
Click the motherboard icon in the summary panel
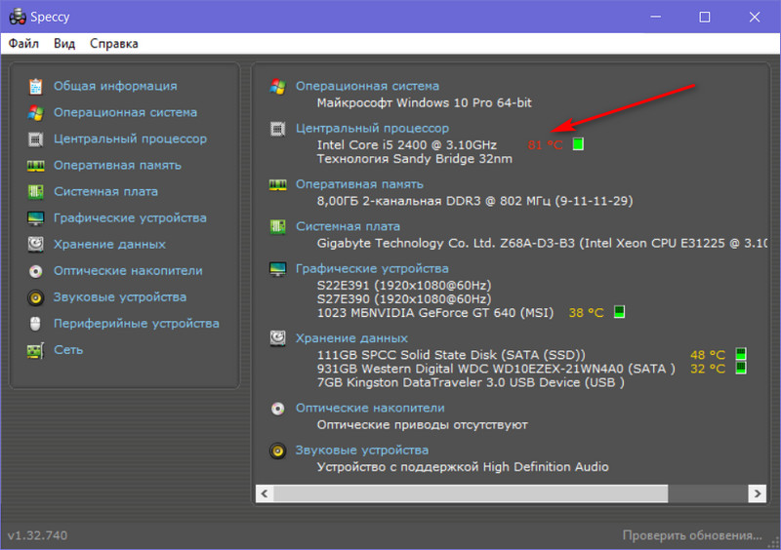277,227
